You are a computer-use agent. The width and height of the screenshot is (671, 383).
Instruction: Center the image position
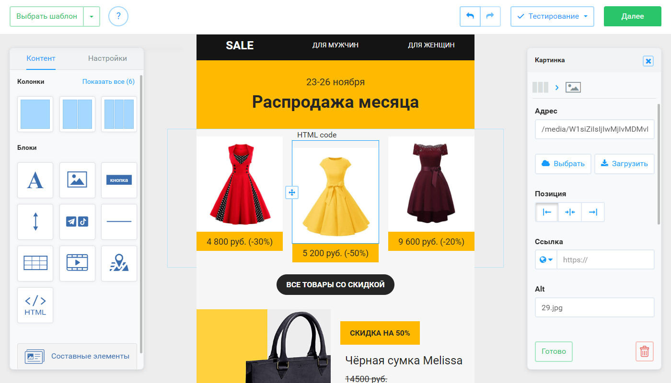pos(570,212)
